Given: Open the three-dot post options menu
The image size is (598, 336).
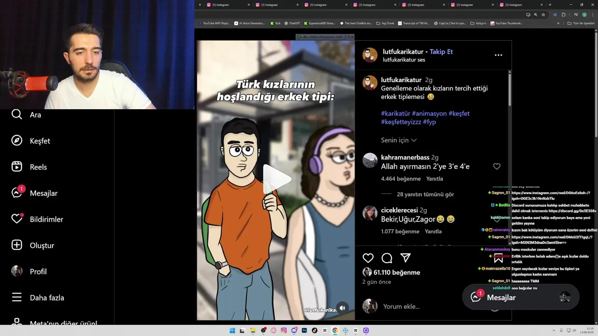Looking at the screenshot, I should (x=498, y=55).
